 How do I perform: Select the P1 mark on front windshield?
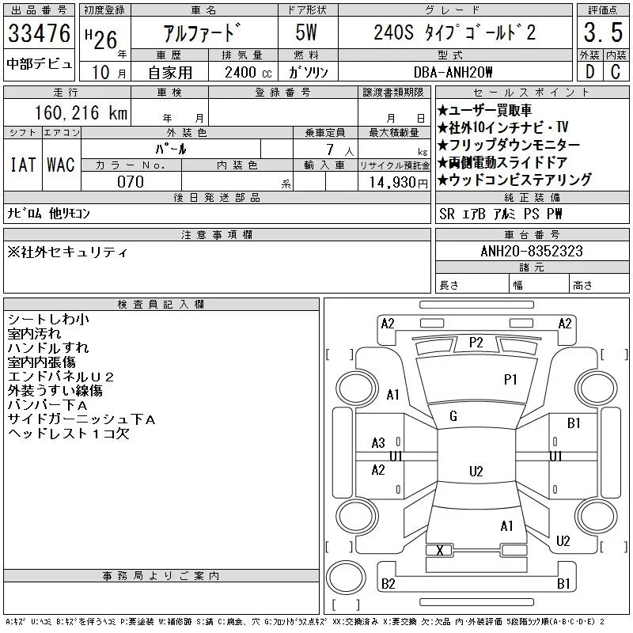(510, 379)
